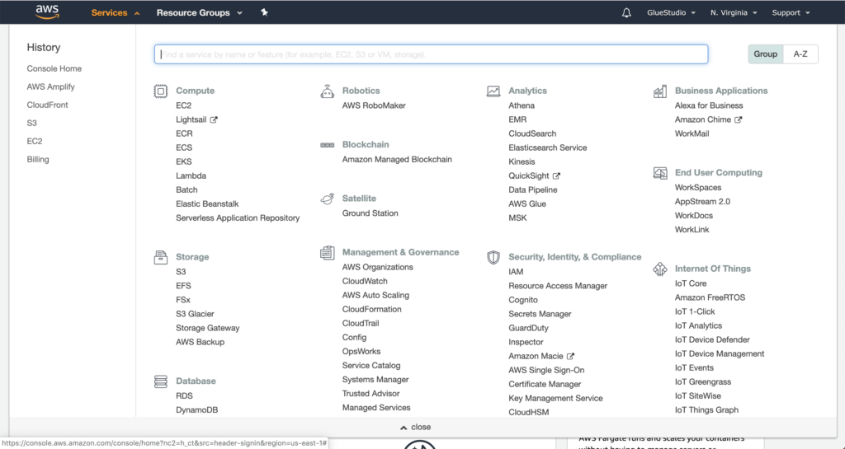The height and width of the screenshot is (449, 845).
Task: Open CloudFormation service
Action: pos(372,309)
